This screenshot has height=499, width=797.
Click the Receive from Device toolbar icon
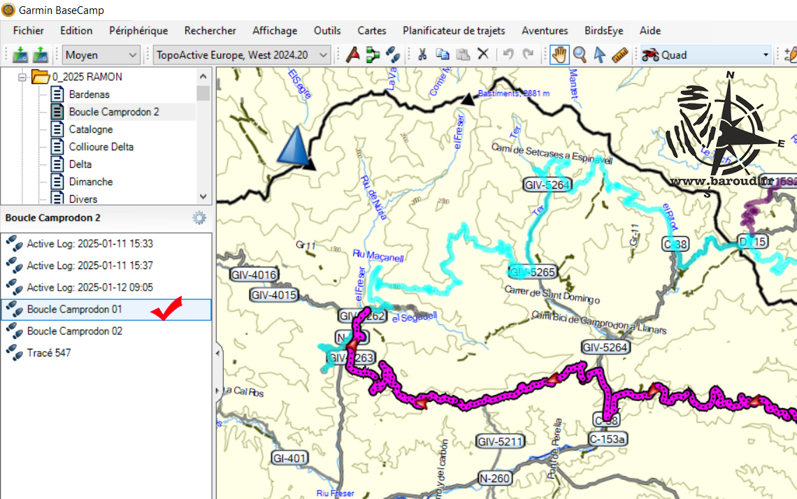pos(41,55)
